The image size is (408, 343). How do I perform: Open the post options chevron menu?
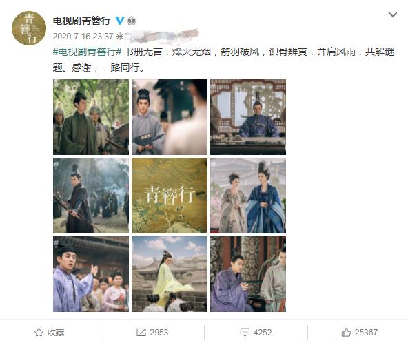coord(392,14)
